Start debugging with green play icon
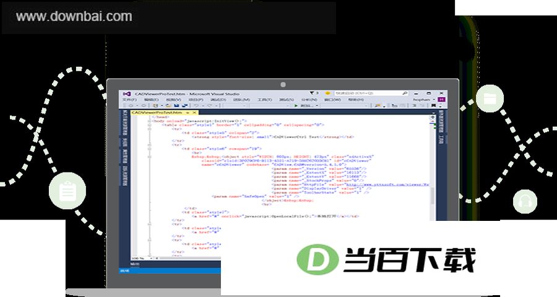The height and width of the screenshot is (297, 557). [x=296, y=106]
